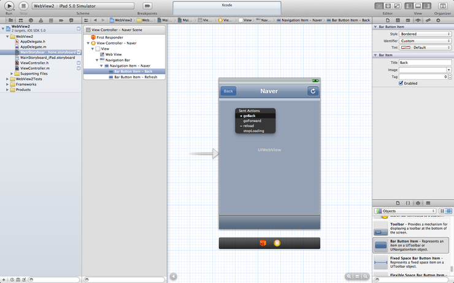The height and width of the screenshot is (283, 454).
Task: Select the Version editor icon
Action: point(397,6)
